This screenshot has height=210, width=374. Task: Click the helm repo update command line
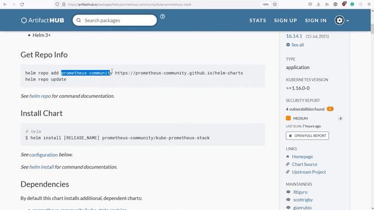(46, 79)
